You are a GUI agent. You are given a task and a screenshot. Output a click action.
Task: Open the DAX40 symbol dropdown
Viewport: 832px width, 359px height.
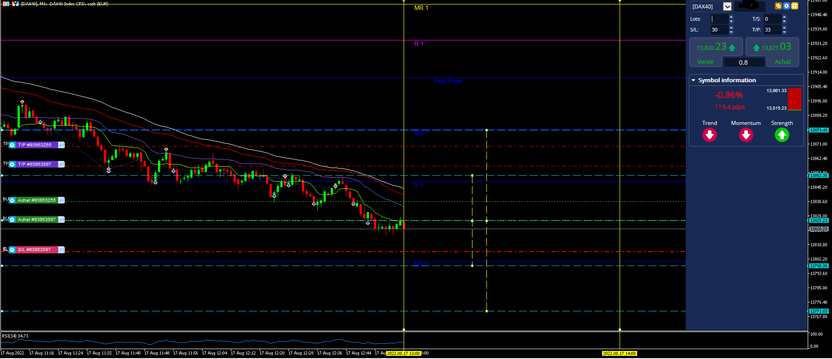pyautogui.click(x=727, y=6)
